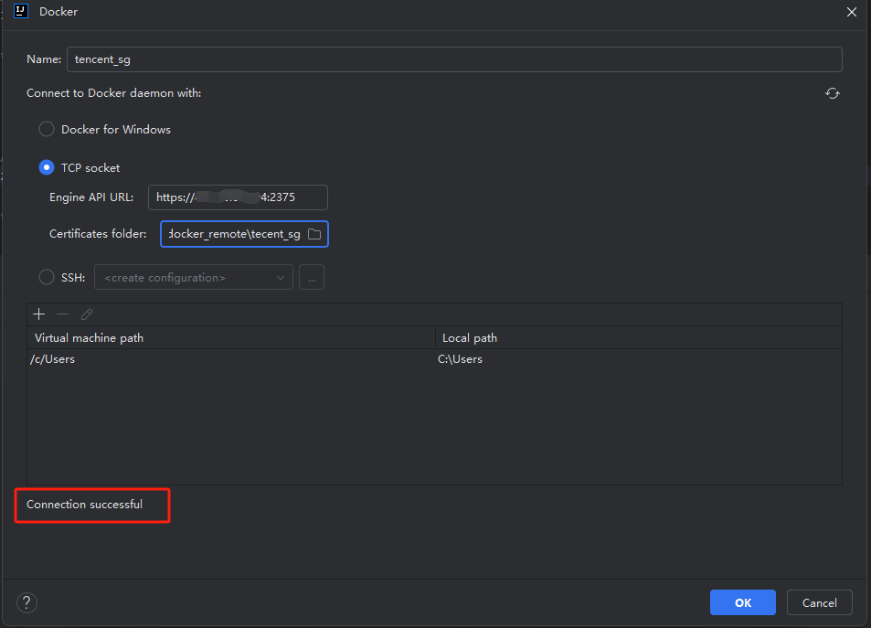Select SSH radio option

click(47, 277)
